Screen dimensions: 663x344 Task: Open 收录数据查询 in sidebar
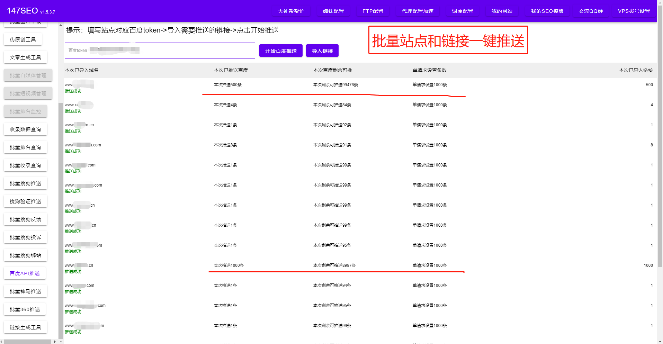click(x=25, y=129)
